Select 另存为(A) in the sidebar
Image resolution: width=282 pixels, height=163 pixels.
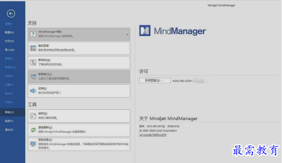[x=11, y=67]
